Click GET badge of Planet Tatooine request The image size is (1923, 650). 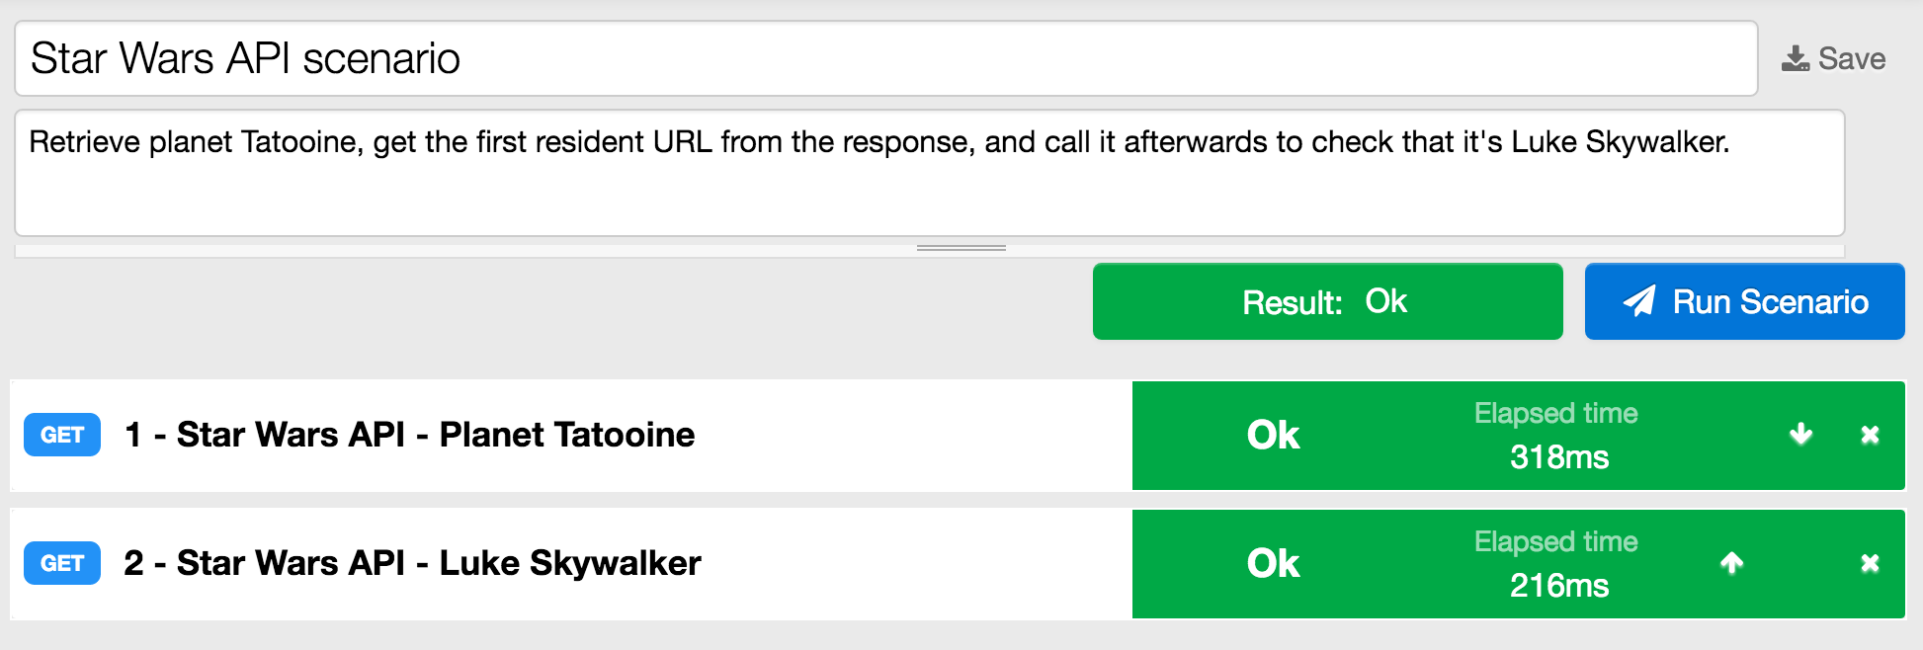tap(62, 435)
